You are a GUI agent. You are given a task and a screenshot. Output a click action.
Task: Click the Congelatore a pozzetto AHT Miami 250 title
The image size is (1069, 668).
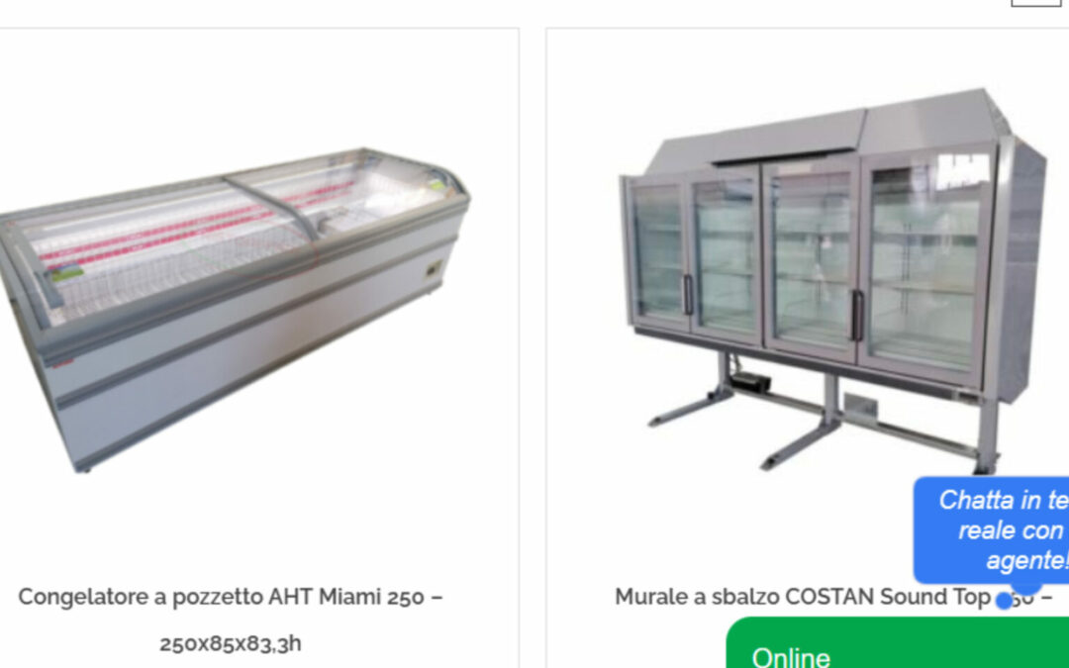coord(231,597)
